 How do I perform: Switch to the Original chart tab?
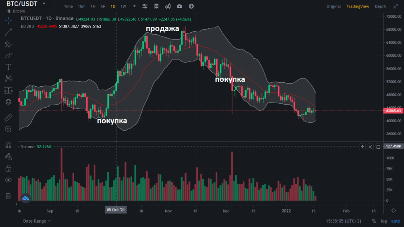(x=333, y=6)
